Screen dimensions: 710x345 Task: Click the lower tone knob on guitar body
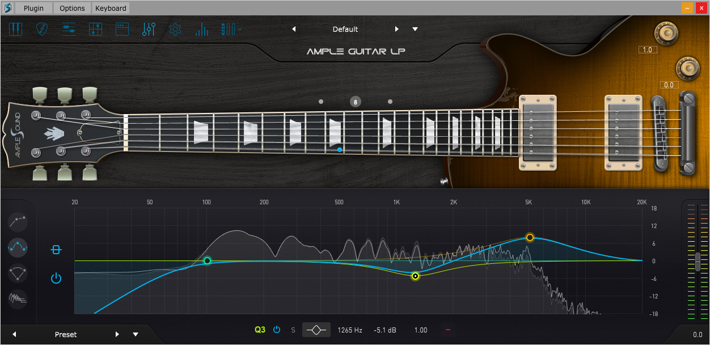(687, 68)
